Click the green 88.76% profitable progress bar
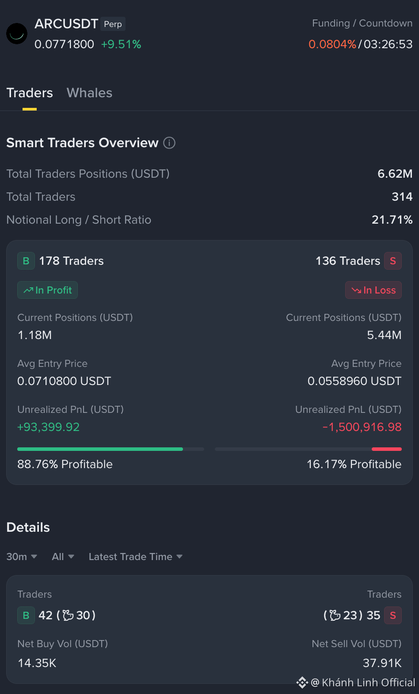The width and height of the screenshot is (419, 694). tap(100, 449)
